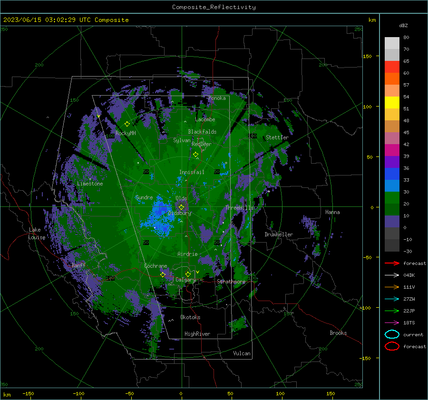Image resolution: width=428 pixels, height=400 pixels.
Task: Click the Drumheller label
Action: pos(279,234)
